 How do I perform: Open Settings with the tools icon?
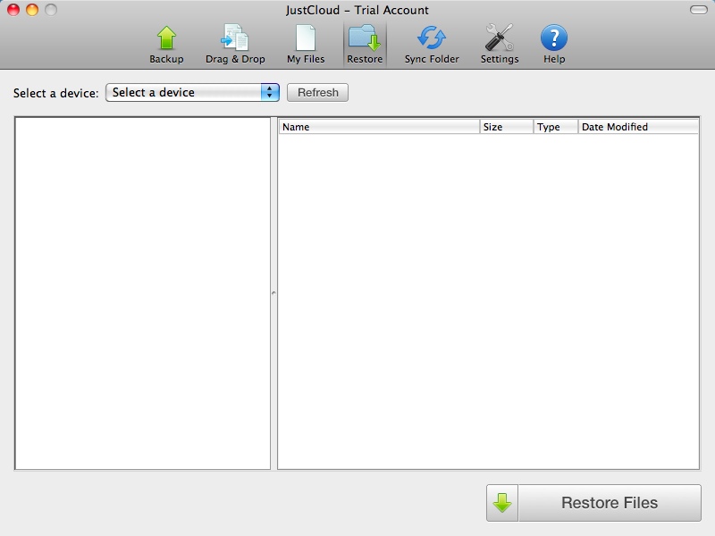click(x=500, y=44)
